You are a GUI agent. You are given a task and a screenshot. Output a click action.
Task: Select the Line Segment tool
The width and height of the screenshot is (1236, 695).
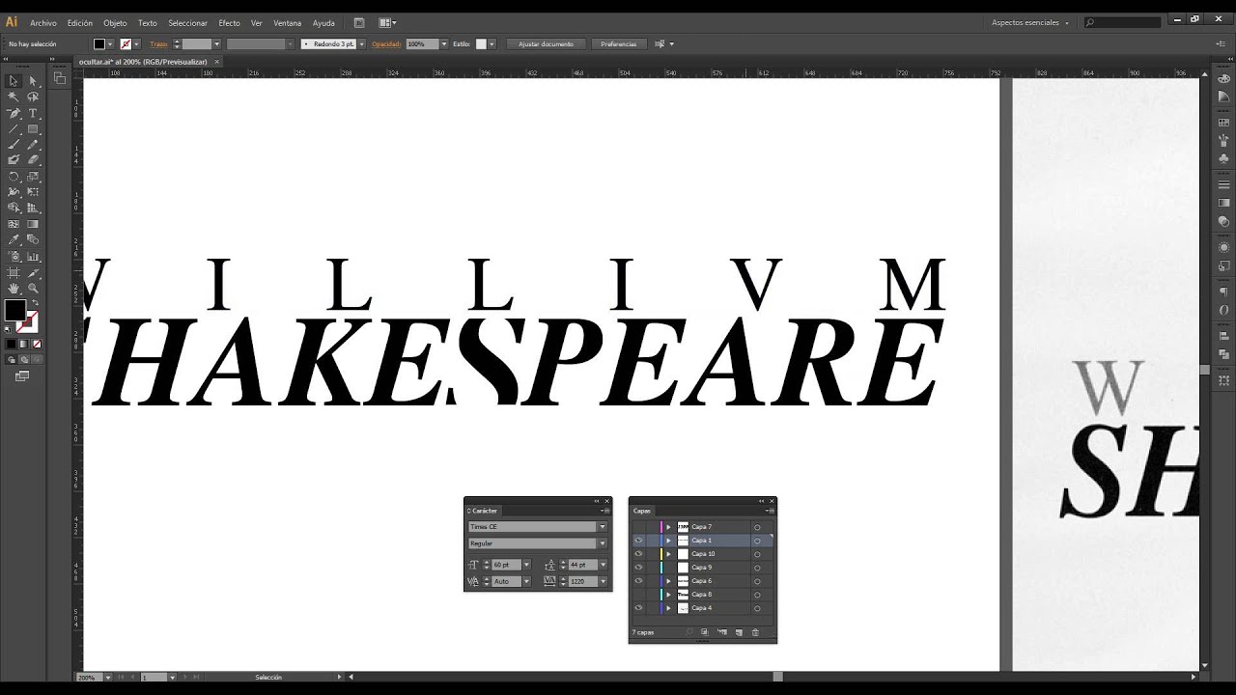[14, 128]
